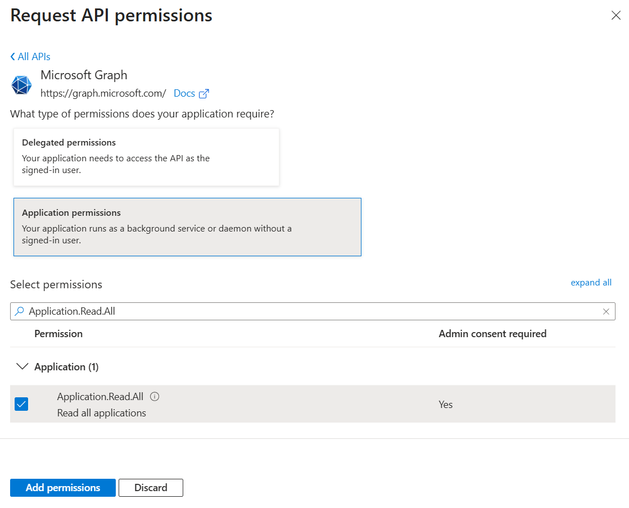The height and width of the screenshot is (508, 629).
Task: Select Application permissions card
Action: point(187,227)
